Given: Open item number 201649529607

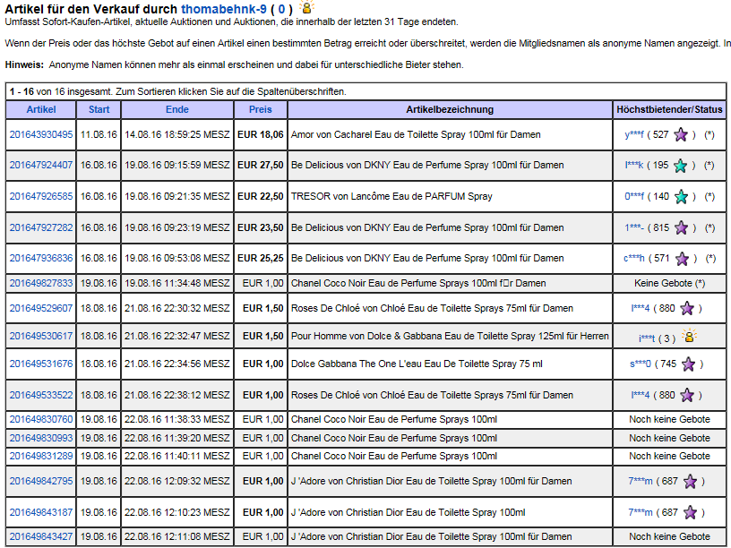Looking at the screenshot, I should coord(41,308).
